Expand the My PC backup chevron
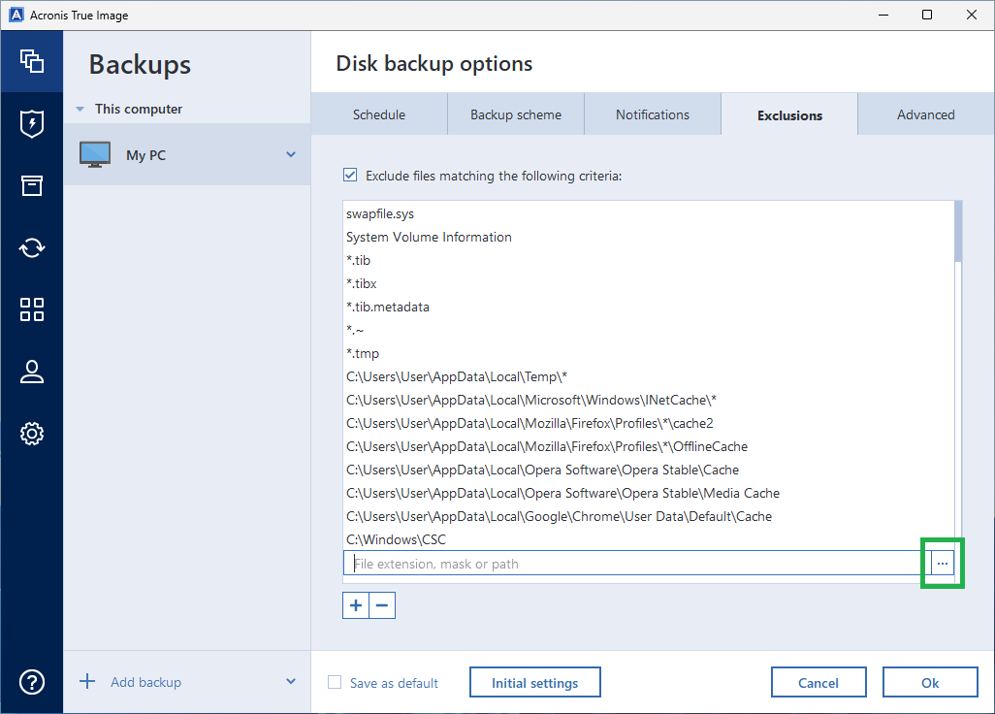995x714 pixels. (290, 153)
